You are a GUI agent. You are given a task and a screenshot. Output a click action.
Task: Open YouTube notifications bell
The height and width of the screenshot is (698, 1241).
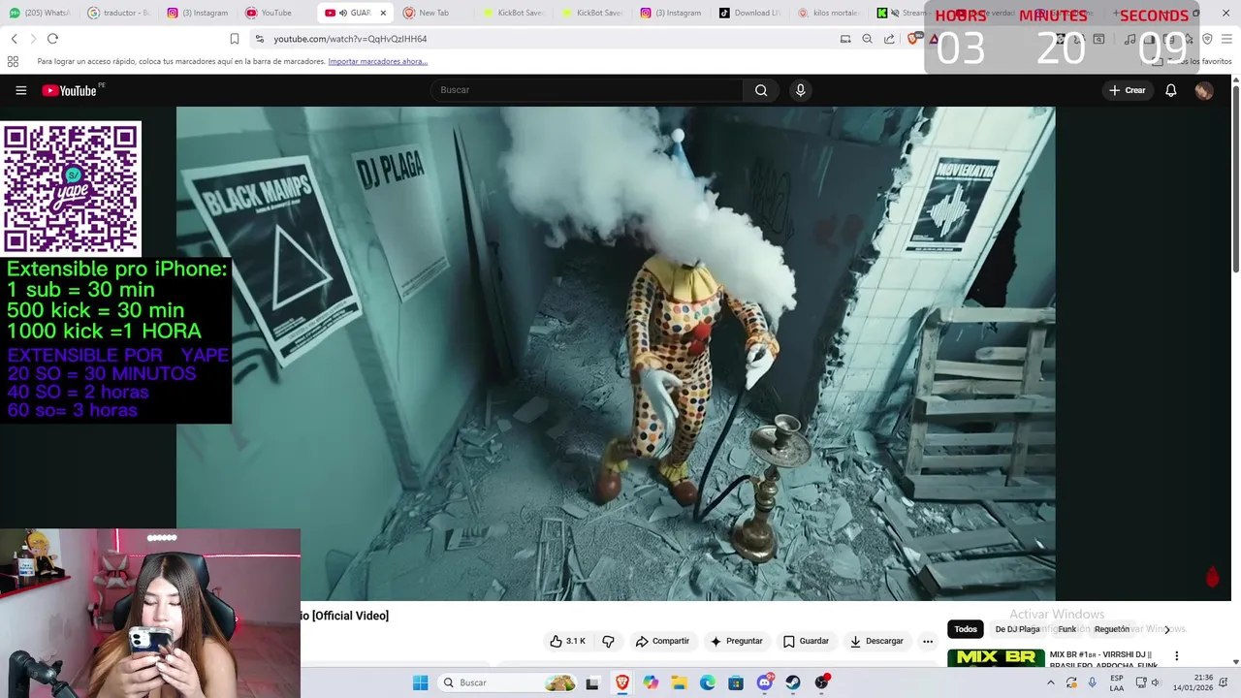coord(1171,90)
